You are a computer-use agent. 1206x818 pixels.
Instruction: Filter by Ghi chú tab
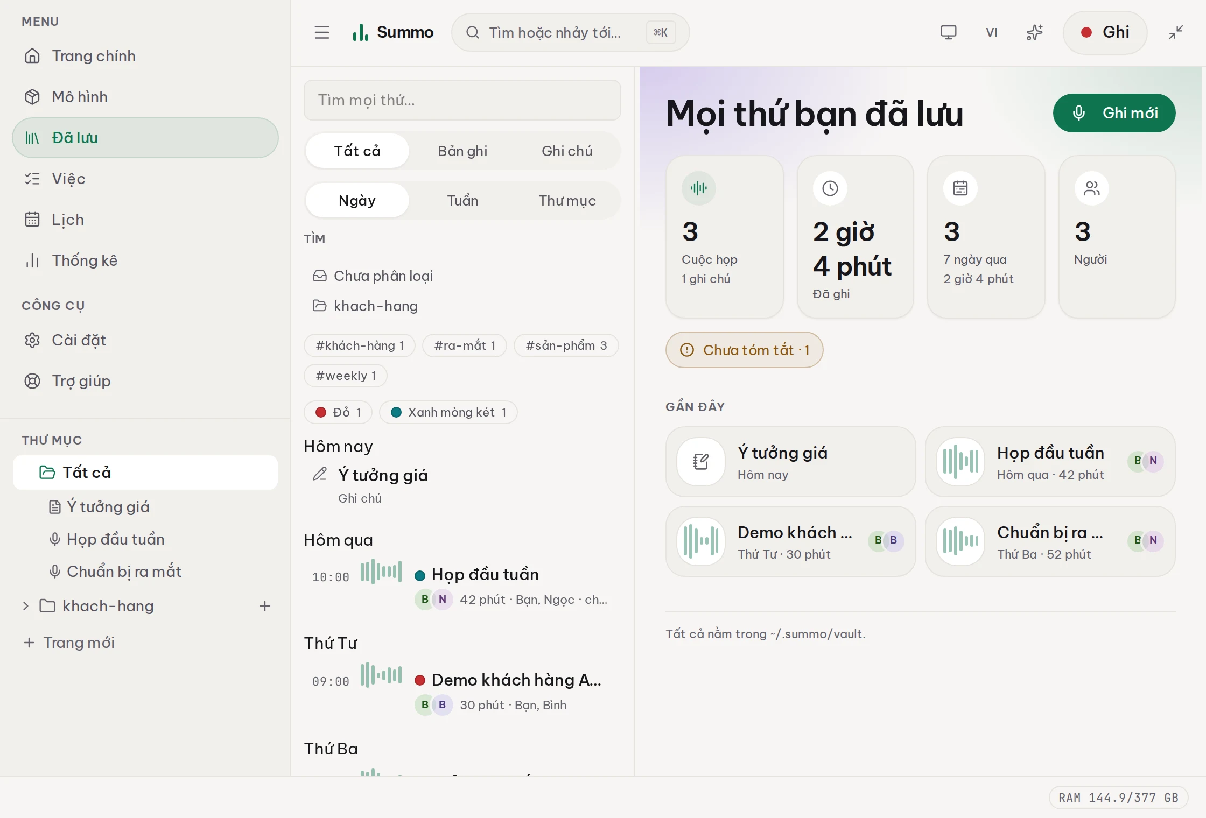[x=567, y=151]
